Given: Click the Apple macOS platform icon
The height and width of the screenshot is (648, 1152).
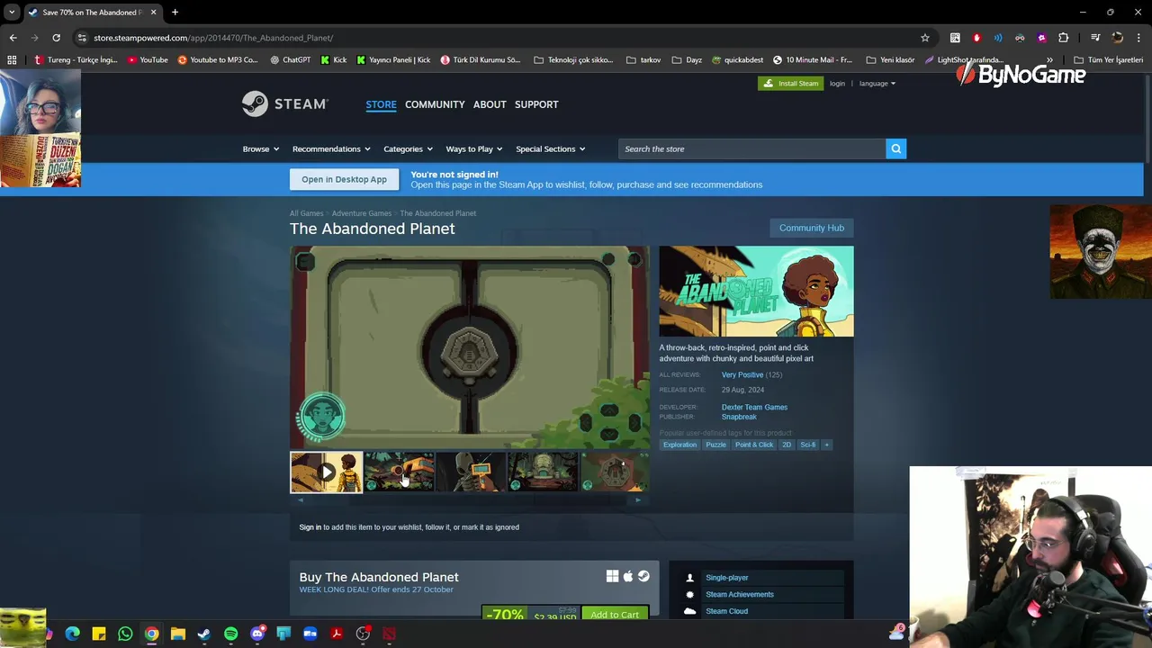Looking at the screenshot, I should point(628,576).
